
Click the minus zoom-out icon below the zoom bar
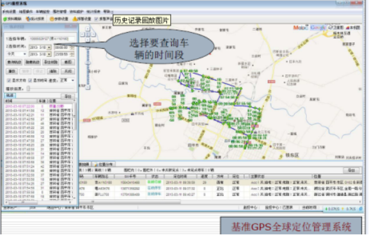point(88,87)
